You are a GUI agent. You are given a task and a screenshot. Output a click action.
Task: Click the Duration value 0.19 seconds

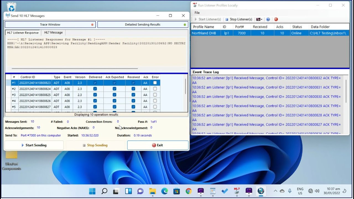coord(143,135)
